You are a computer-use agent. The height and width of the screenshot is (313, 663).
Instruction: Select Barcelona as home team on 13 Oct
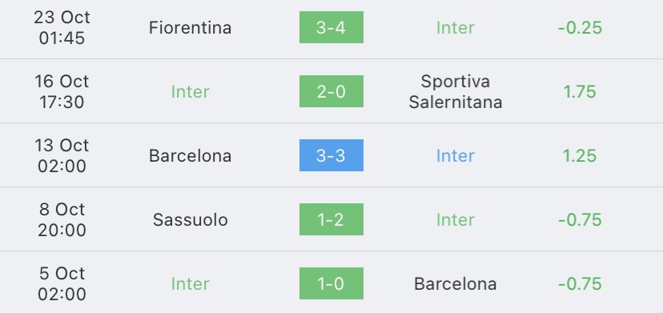point(190,155)
